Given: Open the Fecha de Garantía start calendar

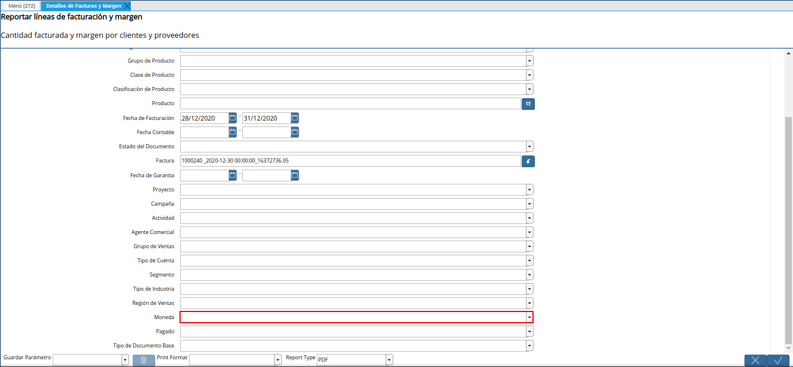Looking at the screenshot, I should tap(233, 176).
